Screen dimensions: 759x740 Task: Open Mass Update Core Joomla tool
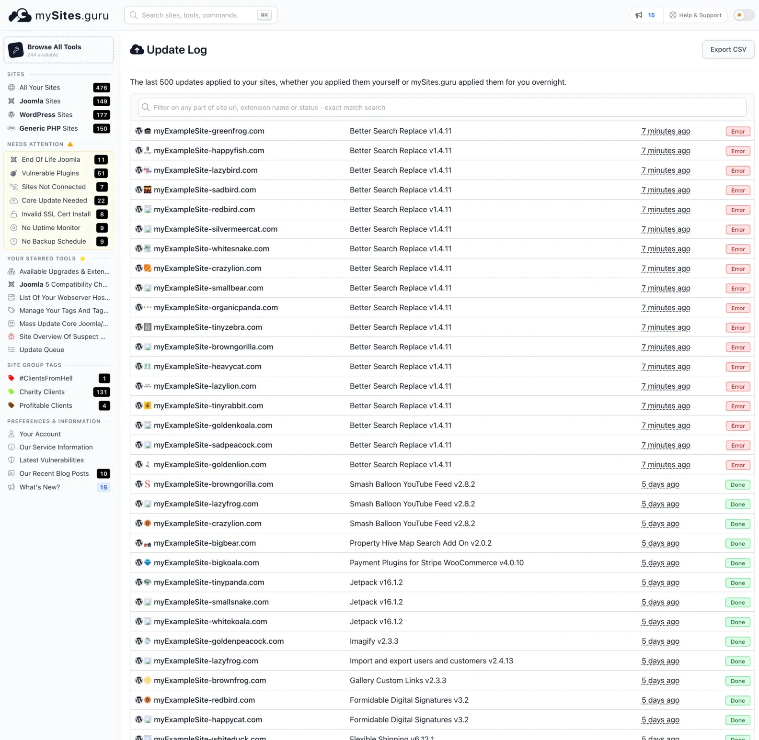point(59,324)
